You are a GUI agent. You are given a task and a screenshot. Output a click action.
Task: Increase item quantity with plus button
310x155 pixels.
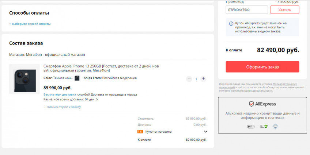[204, 79]
